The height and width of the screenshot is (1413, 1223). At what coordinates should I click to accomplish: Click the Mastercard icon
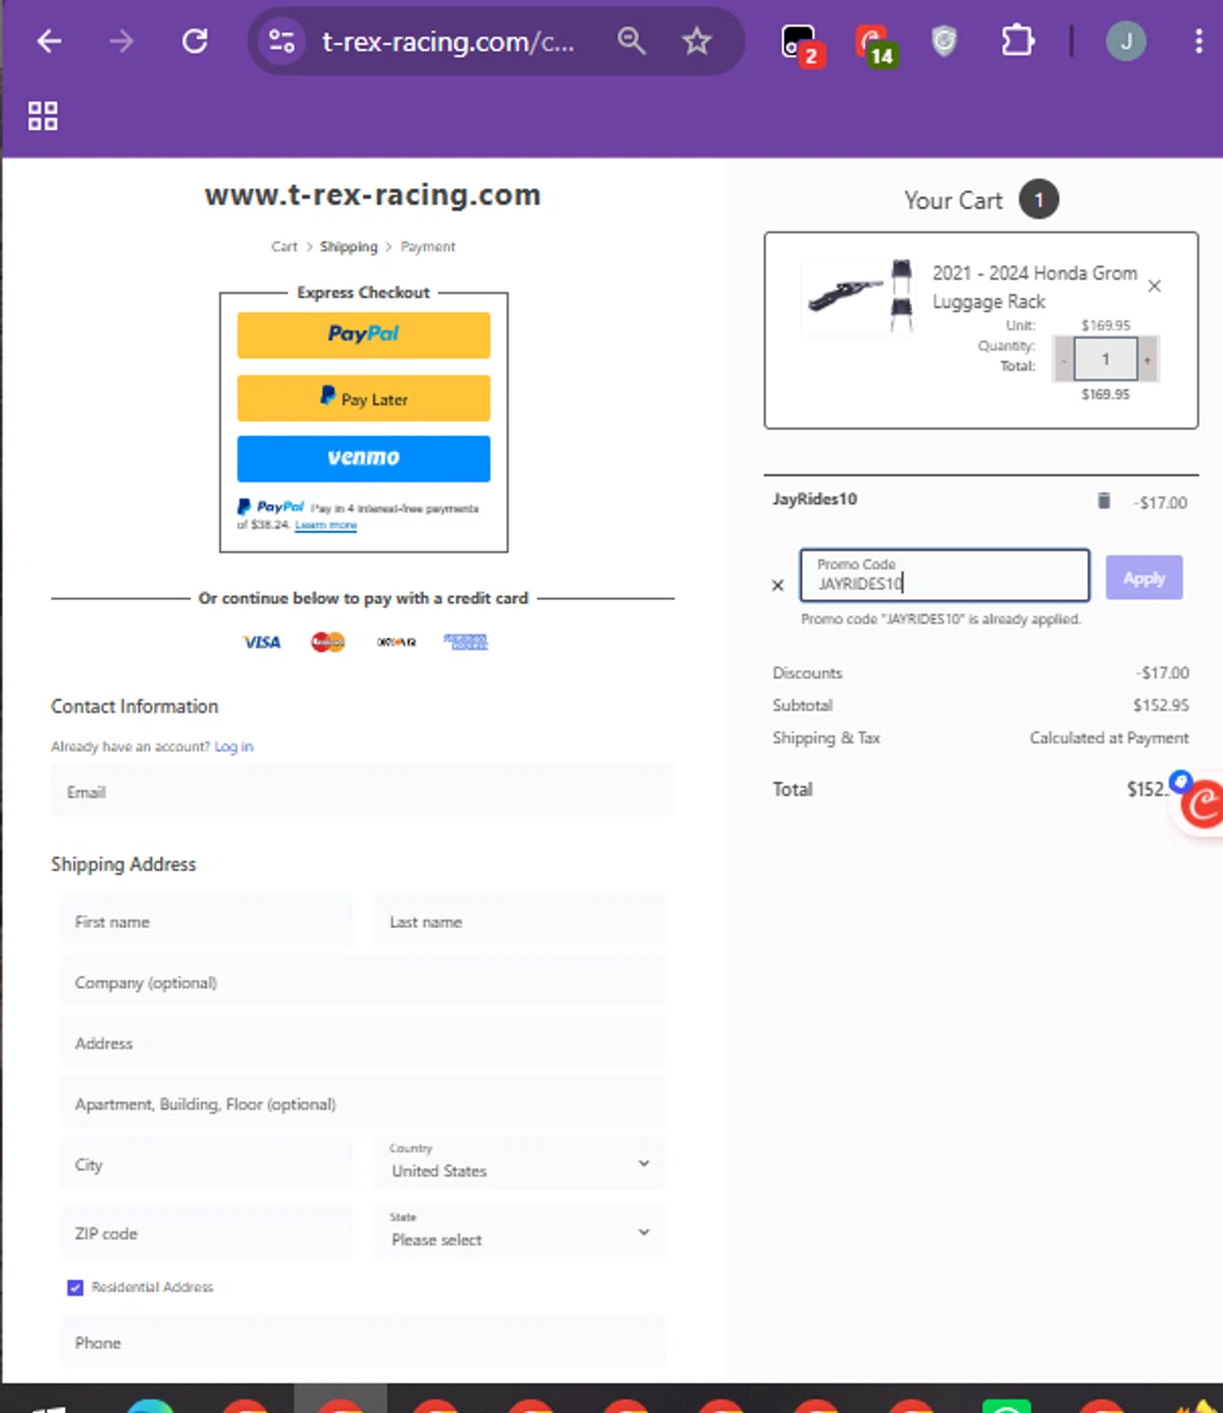[x=328, y=642]
